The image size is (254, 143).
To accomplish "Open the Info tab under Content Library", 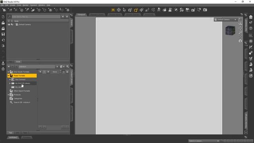I will click(17, 133).
